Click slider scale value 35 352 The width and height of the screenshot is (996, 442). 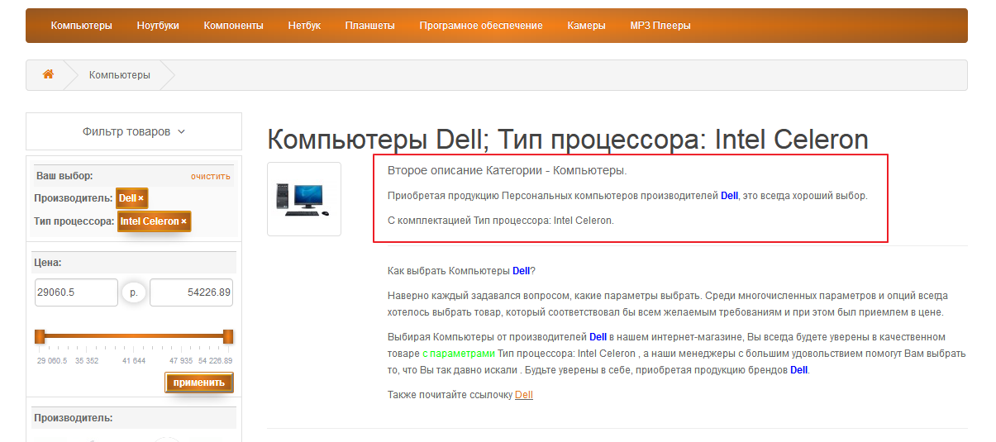[87, 361]
